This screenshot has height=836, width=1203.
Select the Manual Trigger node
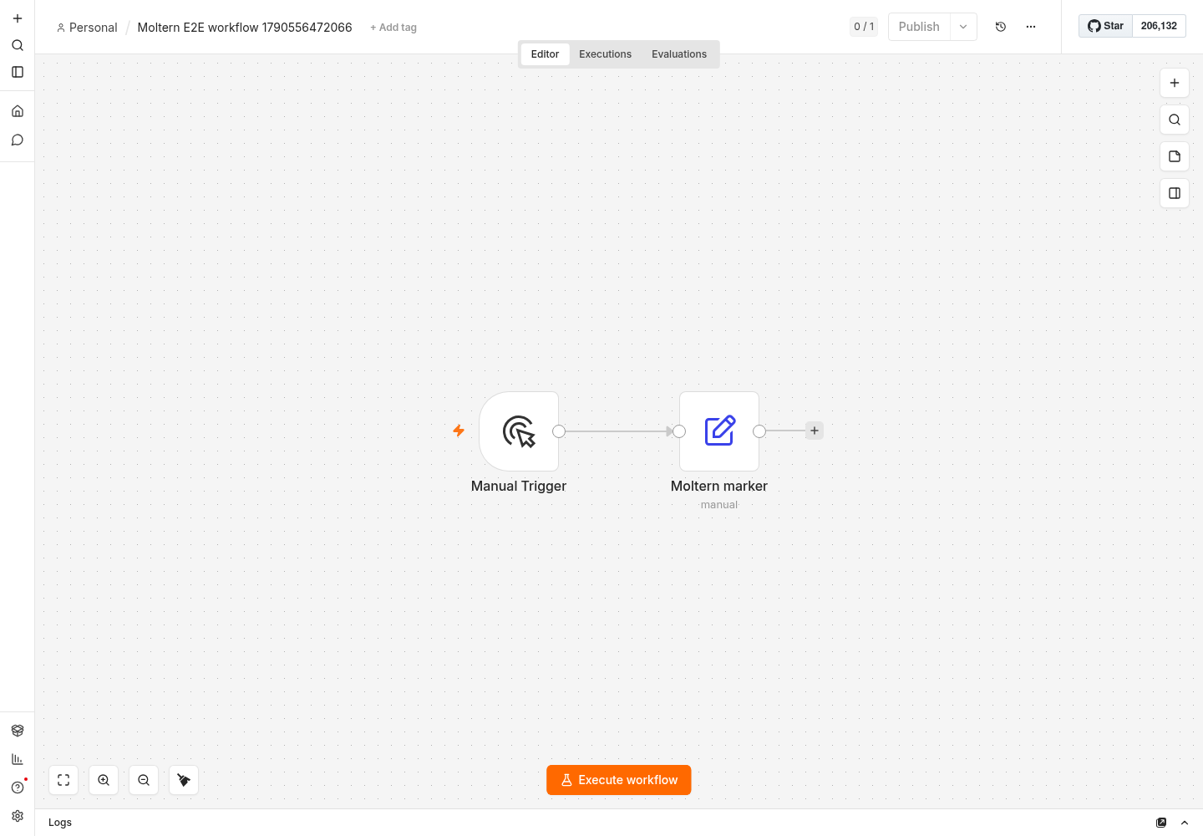[x=519, y=431]
